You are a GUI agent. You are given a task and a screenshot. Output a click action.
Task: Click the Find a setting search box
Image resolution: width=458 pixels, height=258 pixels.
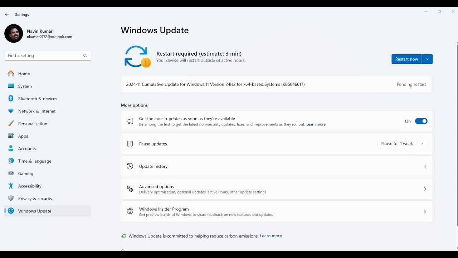[x=48, y=56]
